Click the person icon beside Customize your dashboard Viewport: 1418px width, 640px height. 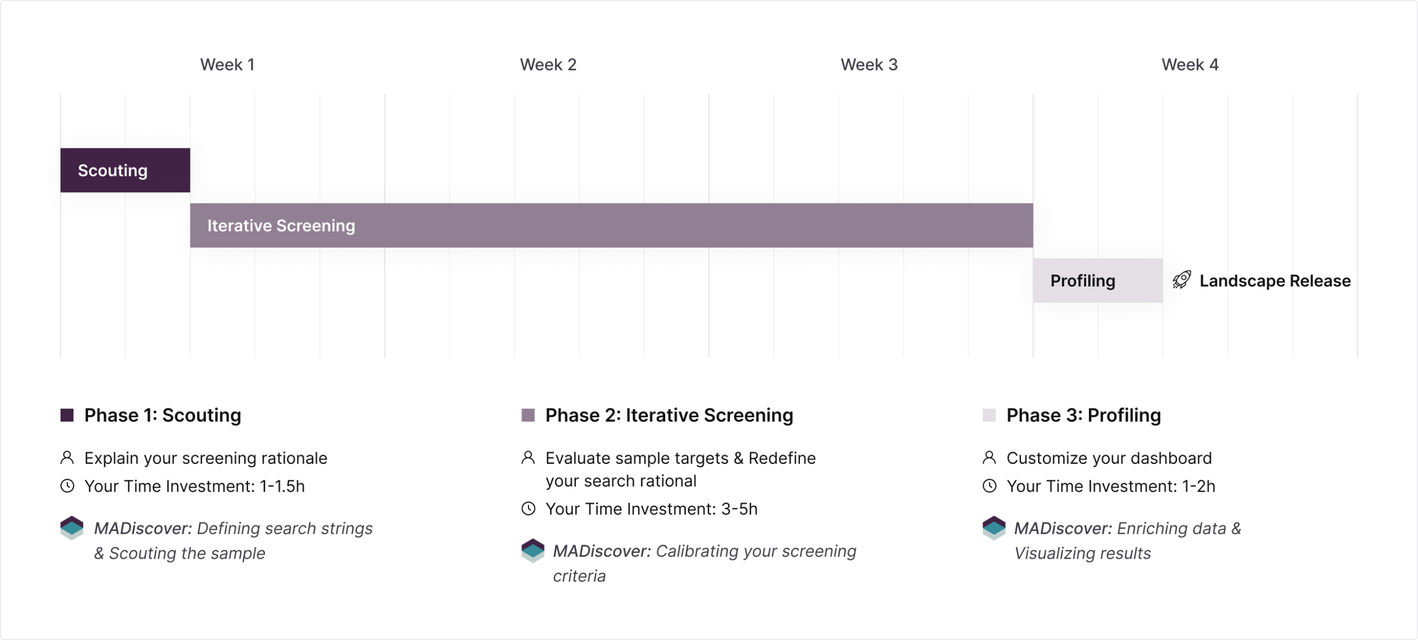tap(989, 458)
